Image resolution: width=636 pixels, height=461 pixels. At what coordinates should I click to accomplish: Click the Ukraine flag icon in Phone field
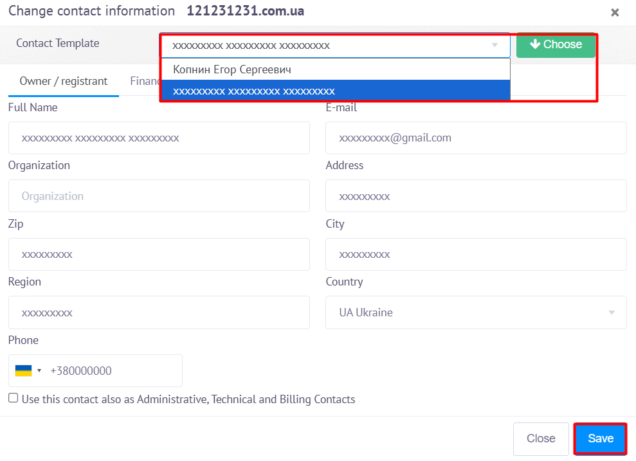click(23, 371)
